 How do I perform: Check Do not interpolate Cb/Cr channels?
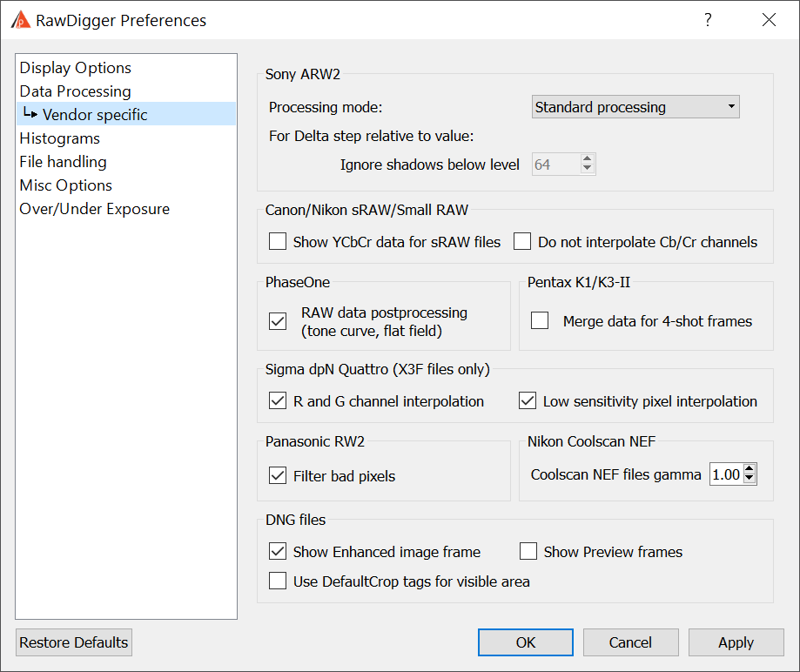[x=522, y=241]
